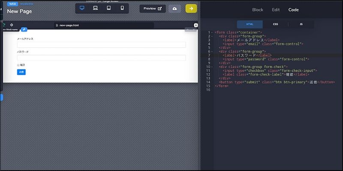
Task: Click the small white icon right of new-page.html bar
Action: 196,25
